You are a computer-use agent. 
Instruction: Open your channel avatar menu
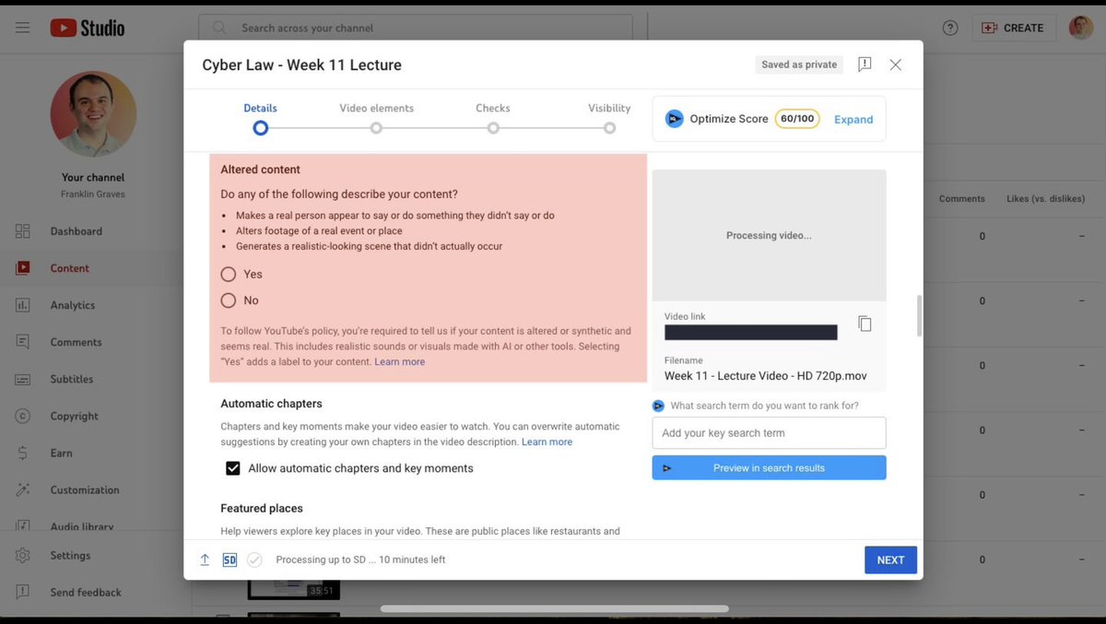point(1079,27)
